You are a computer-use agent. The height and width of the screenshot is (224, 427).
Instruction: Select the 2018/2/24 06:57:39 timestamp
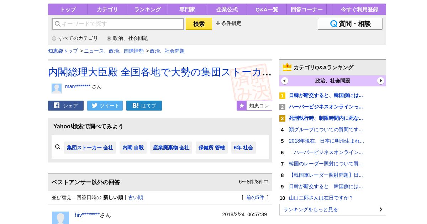click(x=244, y=214)
